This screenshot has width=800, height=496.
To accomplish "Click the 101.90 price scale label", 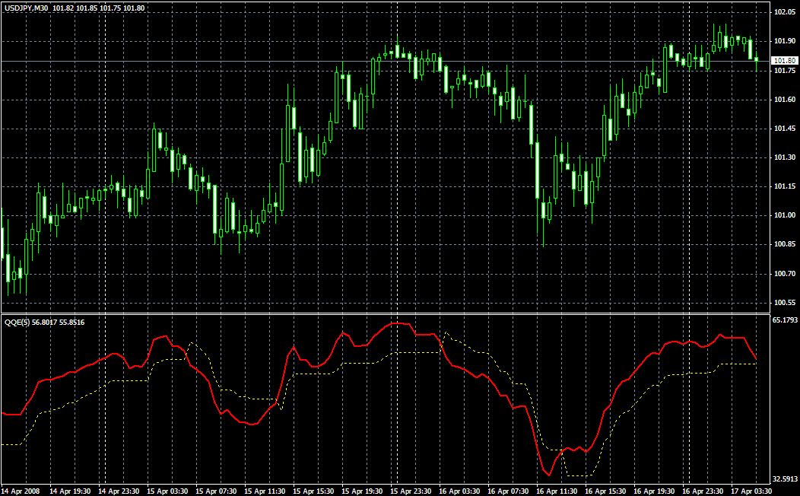I will [785, 41].
